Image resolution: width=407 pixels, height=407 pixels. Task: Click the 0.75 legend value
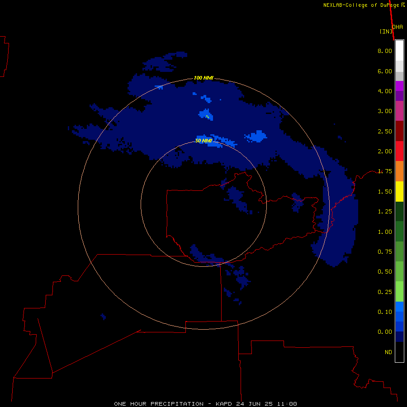[x=385, y=252]
